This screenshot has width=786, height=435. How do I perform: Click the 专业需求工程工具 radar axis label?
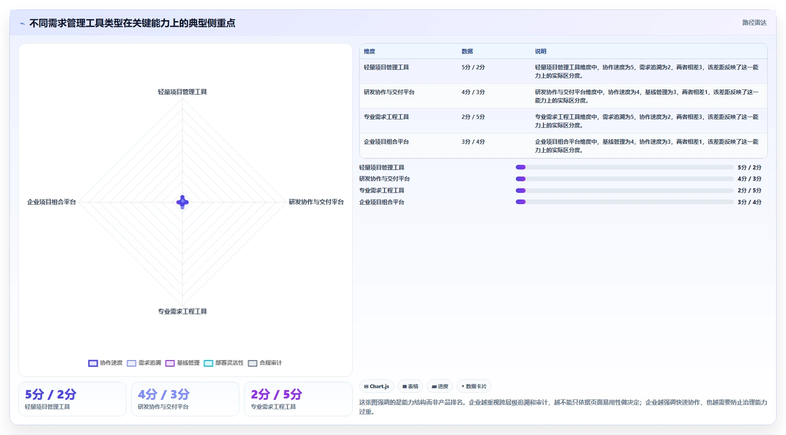click(182, 311)
